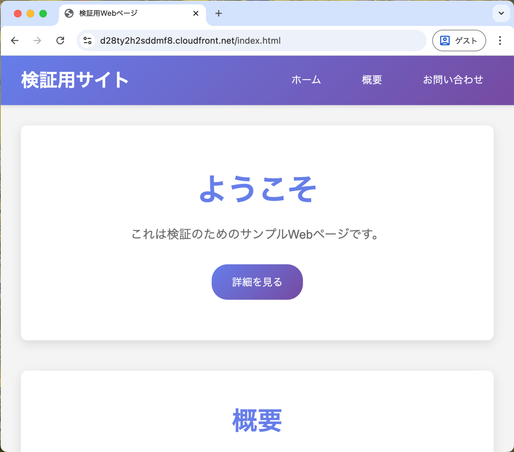Click the 検証用サイト site title
This screenshot has height=452, width=514.
click(x=75, y=80)
